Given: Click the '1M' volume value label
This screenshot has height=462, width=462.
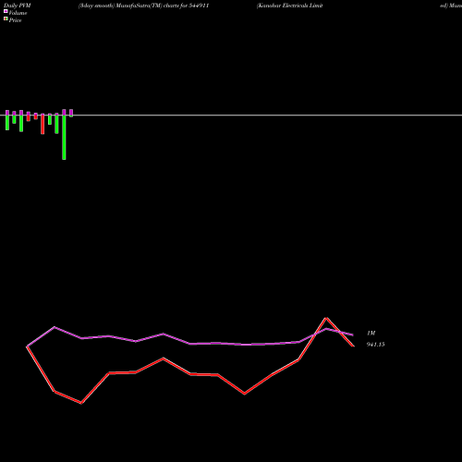Looking at the screenshot, I should point(371,333).
